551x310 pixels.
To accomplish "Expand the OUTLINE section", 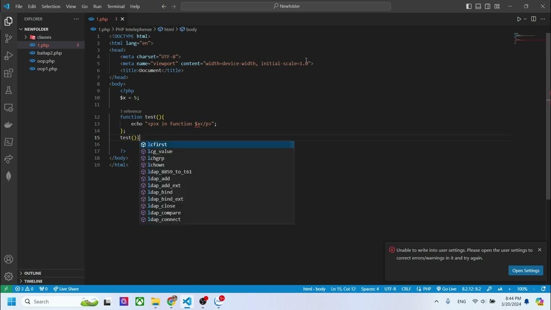I will tap(51, 273).
